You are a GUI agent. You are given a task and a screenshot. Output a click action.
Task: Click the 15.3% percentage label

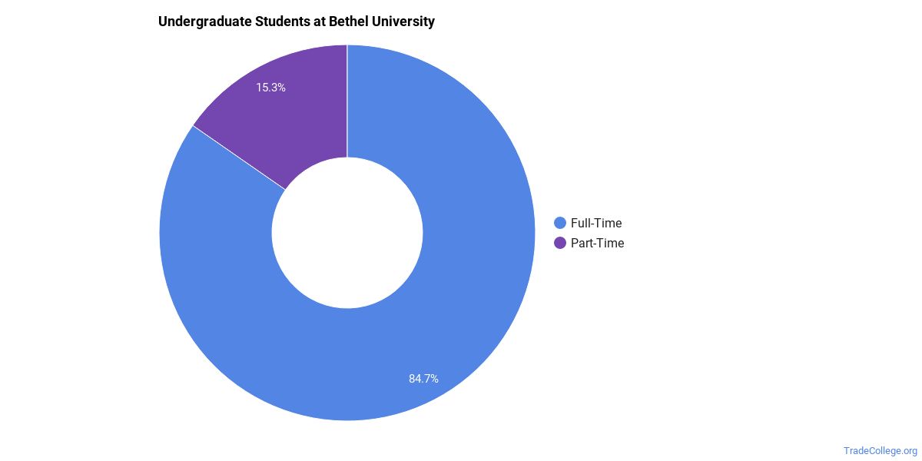point(270,88)
